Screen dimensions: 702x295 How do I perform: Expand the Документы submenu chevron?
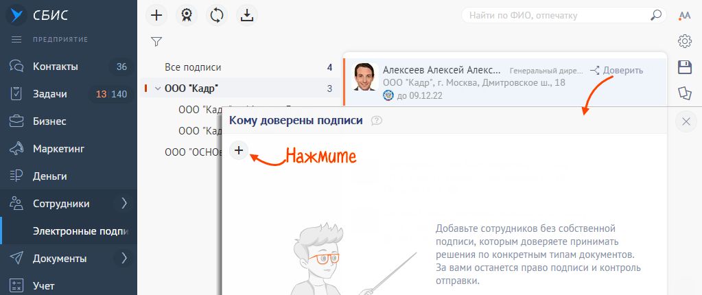pyautogui.click(x=124, y=258)
